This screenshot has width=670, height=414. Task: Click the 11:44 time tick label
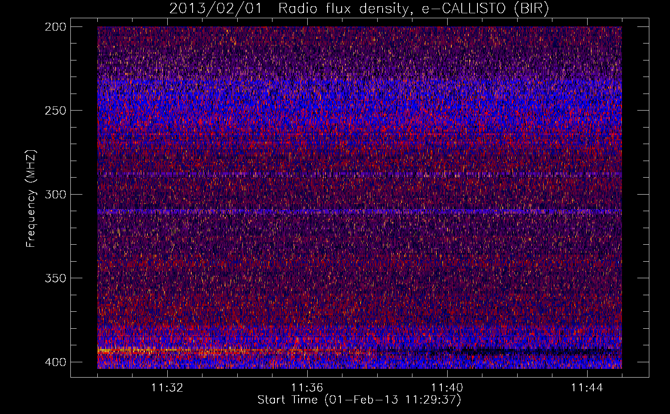pyautogui.click(x=587, y=388)
